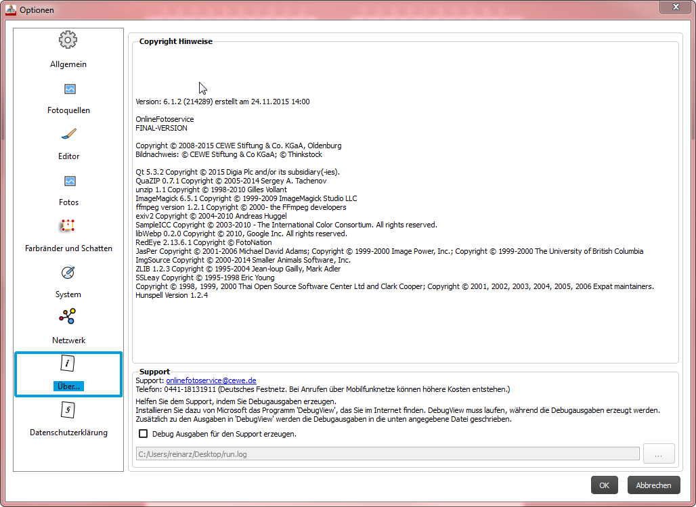Screen dimensions: 696x507
Task: Close the Optionen dialog window
Action: 676,7
